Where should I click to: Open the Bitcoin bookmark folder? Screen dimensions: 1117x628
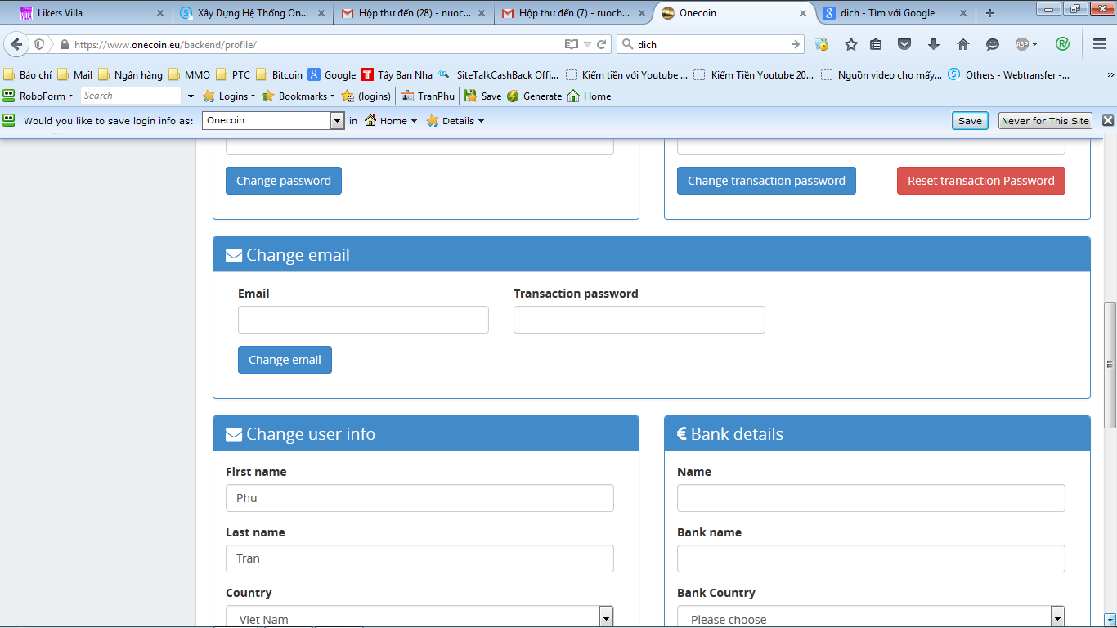(x=279, y=74)
